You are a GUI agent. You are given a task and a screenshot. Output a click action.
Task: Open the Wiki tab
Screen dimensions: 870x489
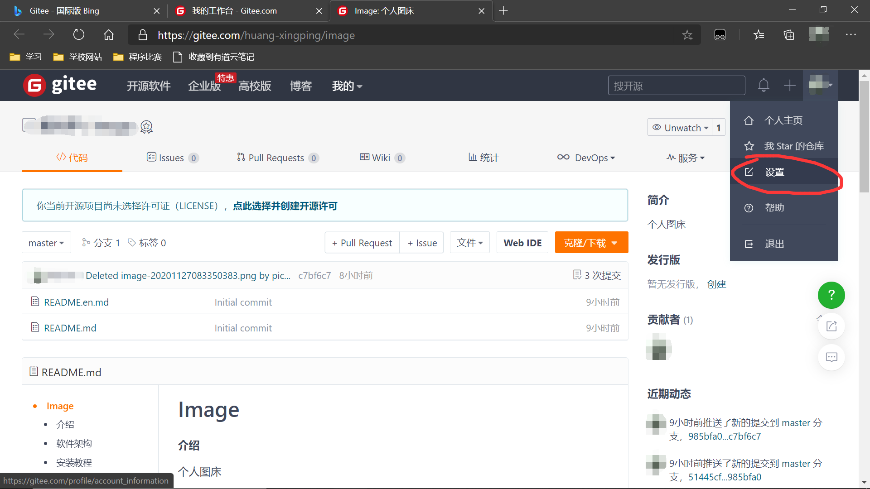382,158
